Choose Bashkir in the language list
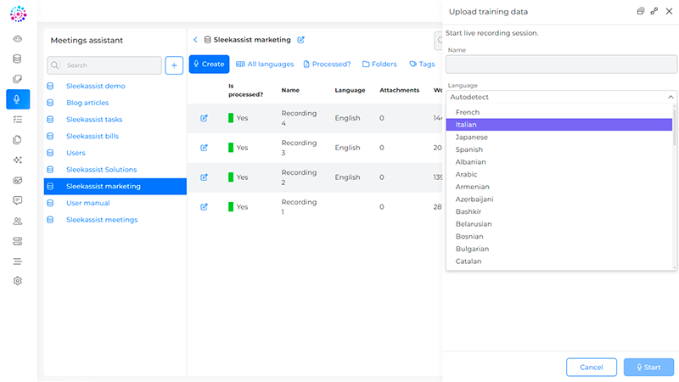The width and height of the screenshot is (679, 382). (559, 211)
